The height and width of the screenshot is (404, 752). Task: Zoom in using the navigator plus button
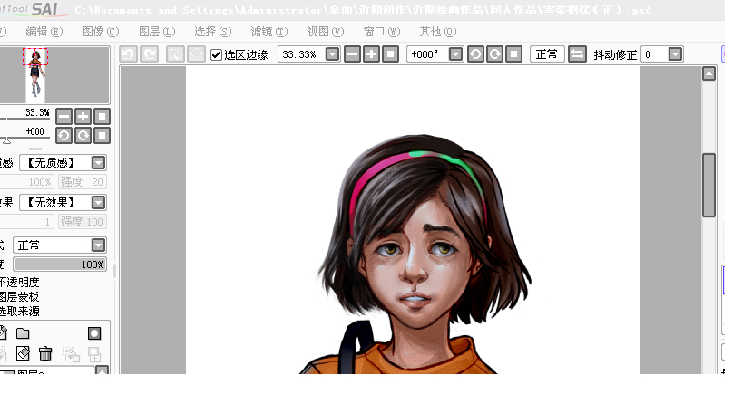pyautogui.click(x=83, y=116)
